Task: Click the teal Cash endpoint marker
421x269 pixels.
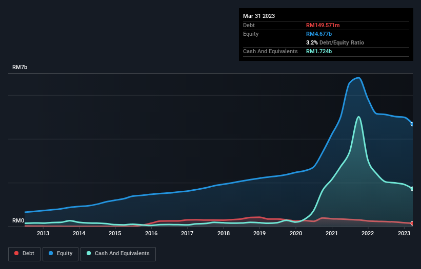Action: click(x=412, y=189)
